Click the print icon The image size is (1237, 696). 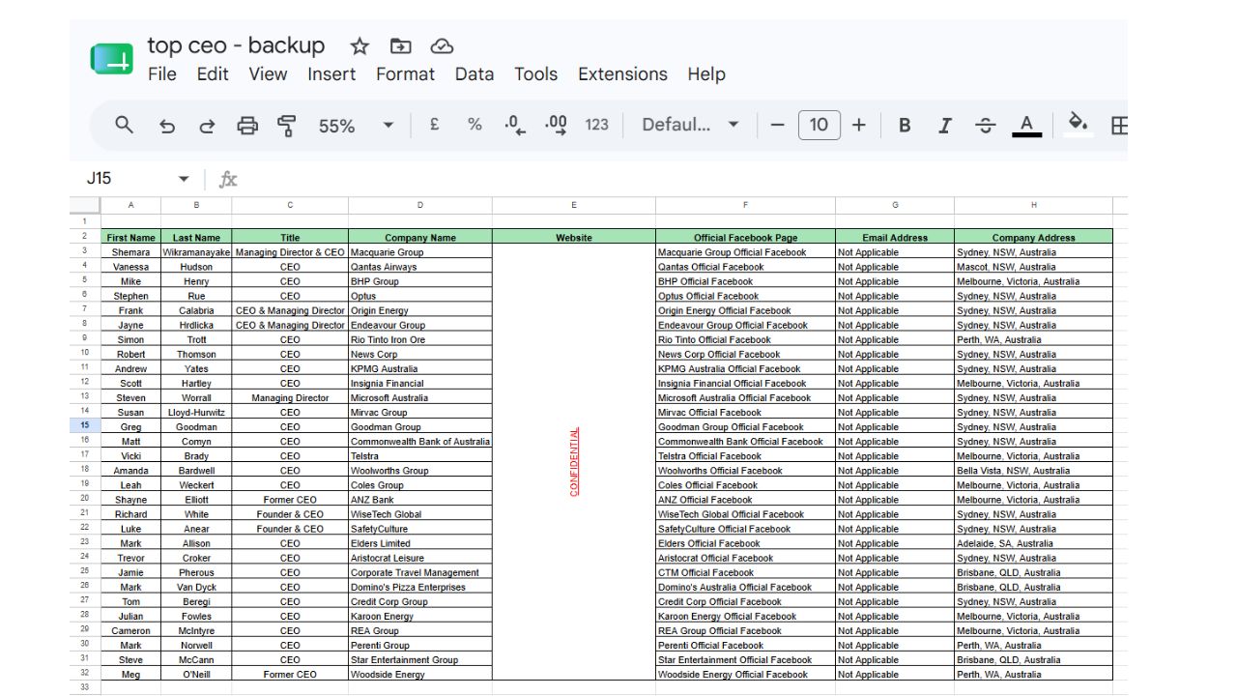247,126
